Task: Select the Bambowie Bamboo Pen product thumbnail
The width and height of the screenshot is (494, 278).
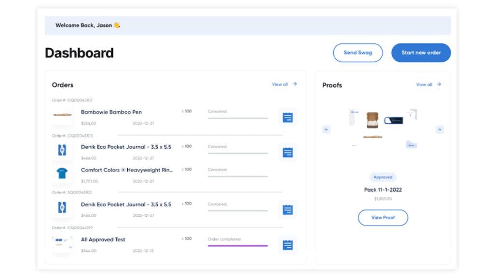Action: click(x=62, y=116)
